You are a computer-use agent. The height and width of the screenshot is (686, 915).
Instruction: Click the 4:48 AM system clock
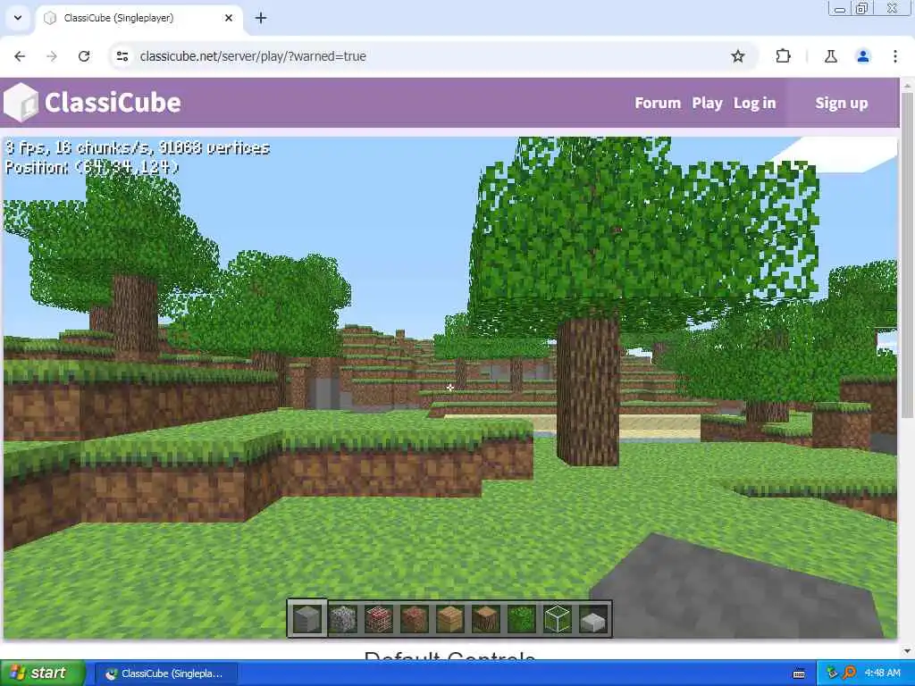coord(882,673)
